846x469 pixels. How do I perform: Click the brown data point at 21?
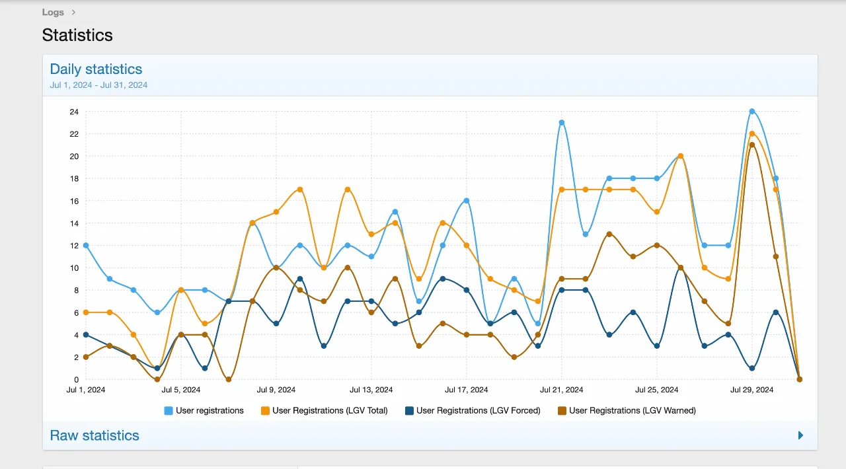pos(752,145)
